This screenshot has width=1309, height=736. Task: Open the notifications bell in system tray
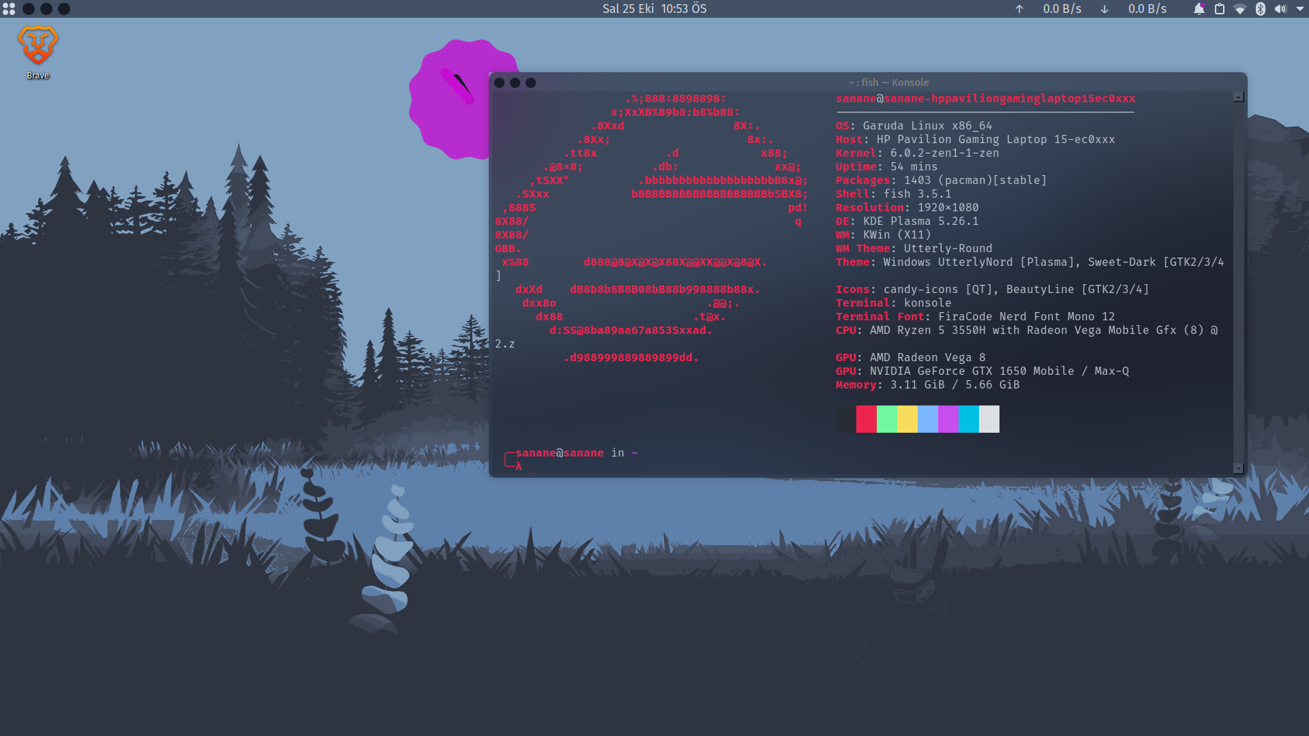click(x=1199, y=9)
